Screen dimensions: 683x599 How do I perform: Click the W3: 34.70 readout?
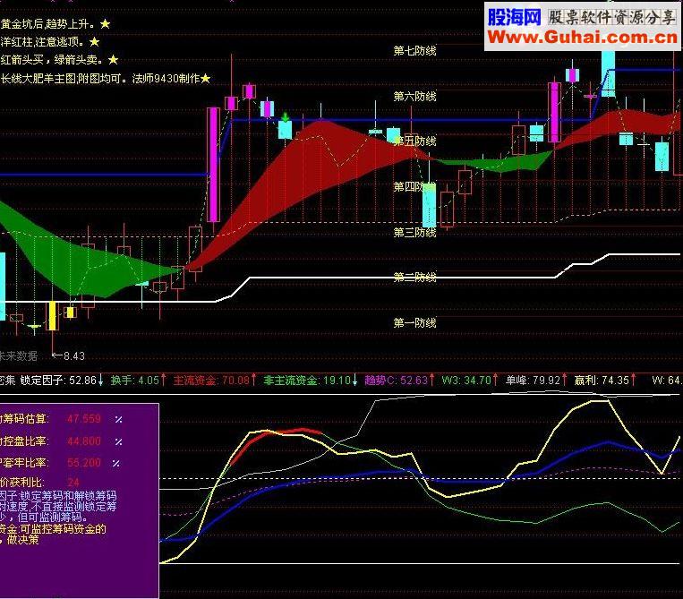(x=466, y=381)
